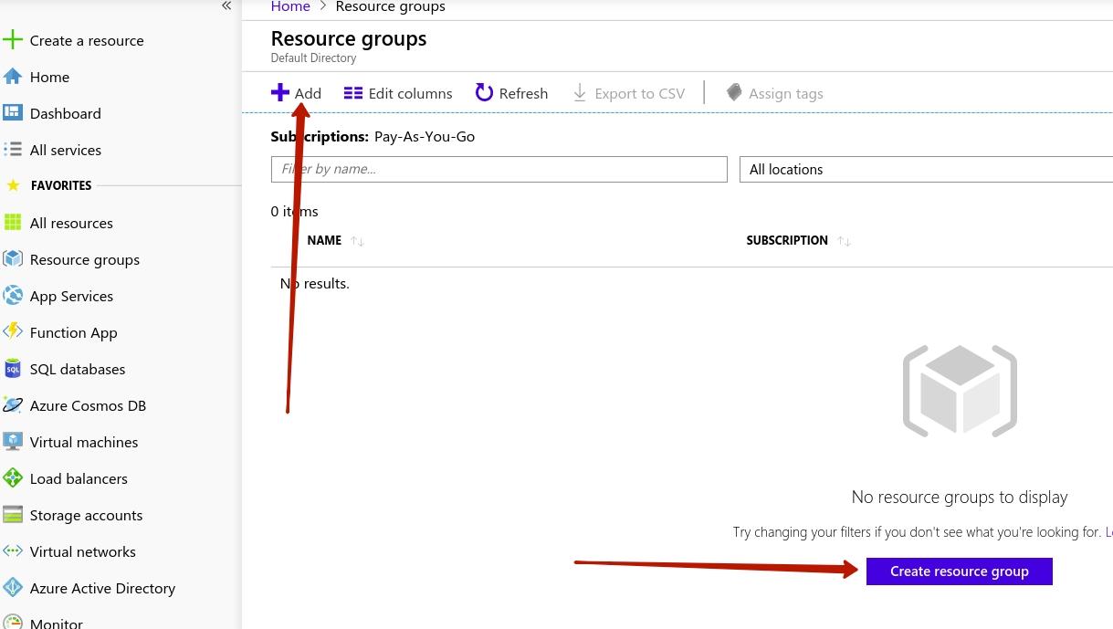Click the Azure Active Directory icon
Image resolution: width=1113 pixels, height=629 pixels.
(13, 588)
